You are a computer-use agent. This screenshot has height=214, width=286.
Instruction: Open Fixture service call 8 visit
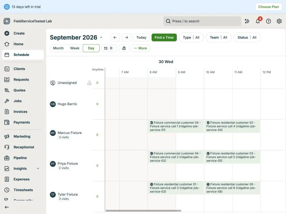(232, 188)
